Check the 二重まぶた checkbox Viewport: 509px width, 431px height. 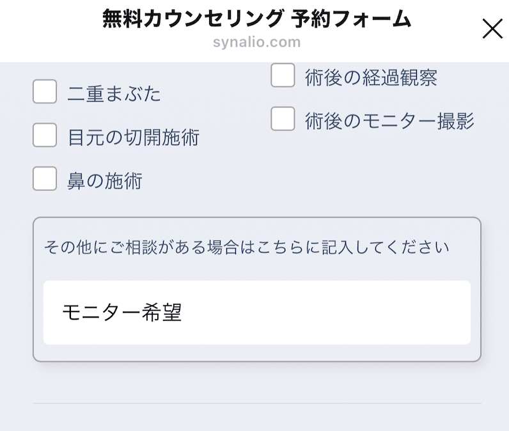point(45,92)
